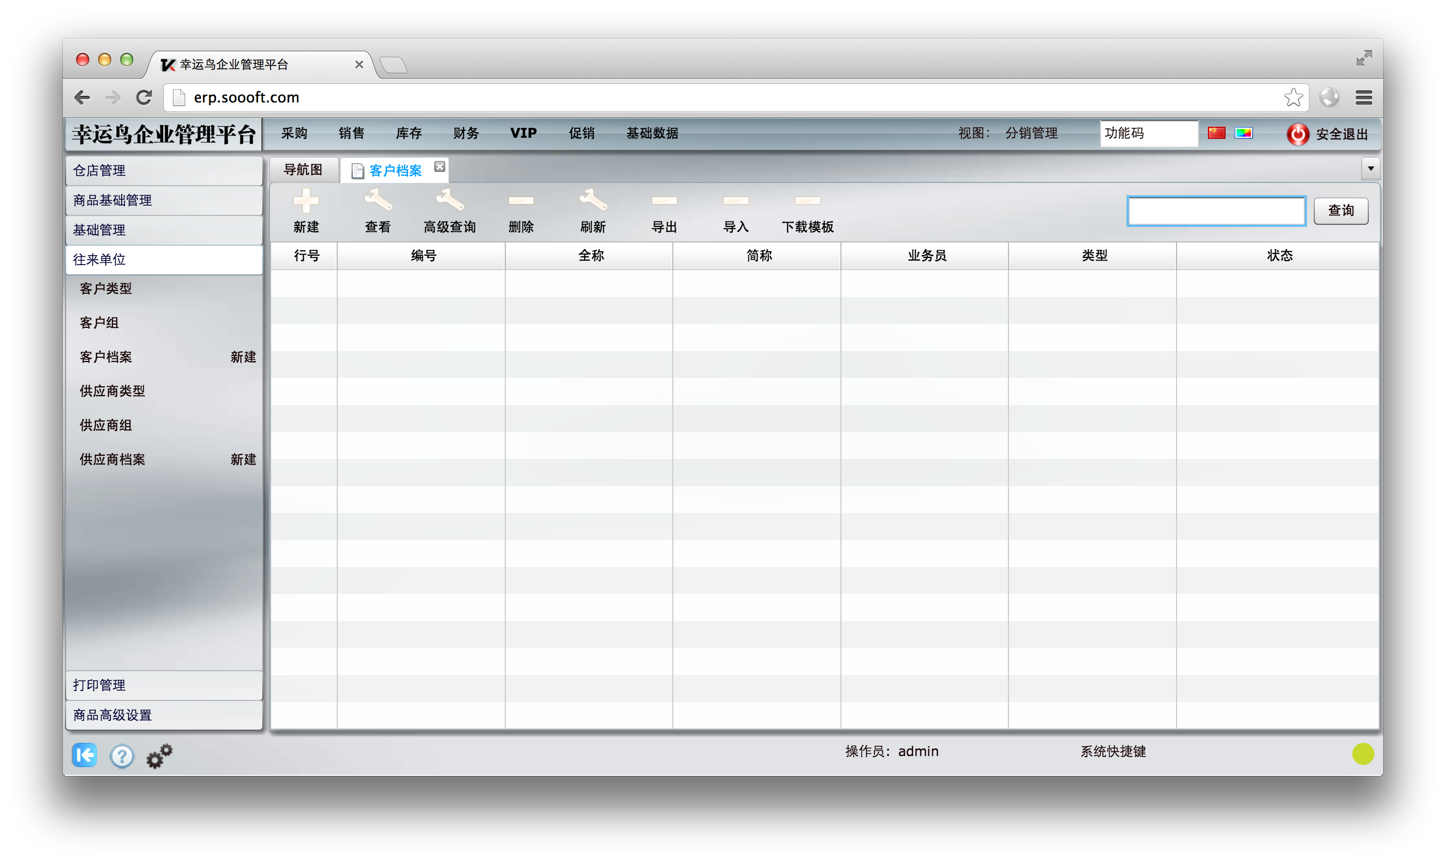Toggle browser fullscreen arrows icon
This screenshot has width=1446, height=863.
click(x=1364, y=57)
